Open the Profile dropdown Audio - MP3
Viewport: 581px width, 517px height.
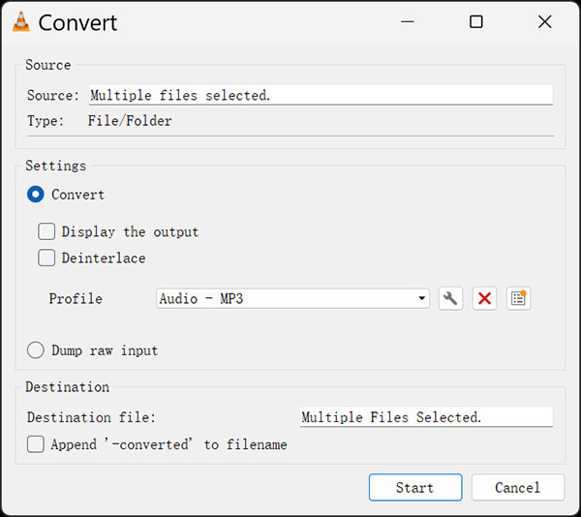click(x=292, y=298)
